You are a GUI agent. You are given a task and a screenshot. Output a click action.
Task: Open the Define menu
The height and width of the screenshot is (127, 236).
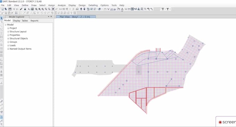pos(25,5)
